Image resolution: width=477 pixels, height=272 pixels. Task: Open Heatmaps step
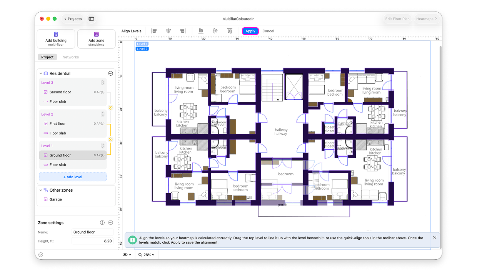point(426,19)
